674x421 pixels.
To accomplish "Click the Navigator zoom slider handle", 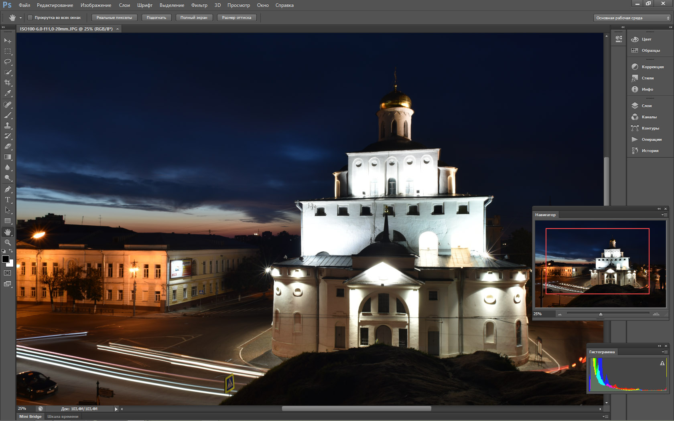I will click(x=601, y=314).
